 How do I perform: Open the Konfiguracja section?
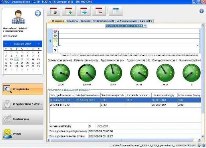click(23, 119)
